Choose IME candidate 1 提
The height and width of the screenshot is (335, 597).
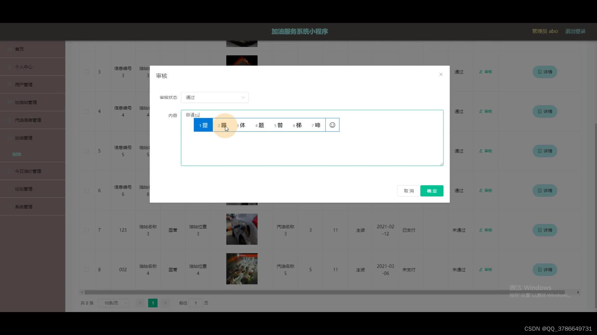point(203,125)
